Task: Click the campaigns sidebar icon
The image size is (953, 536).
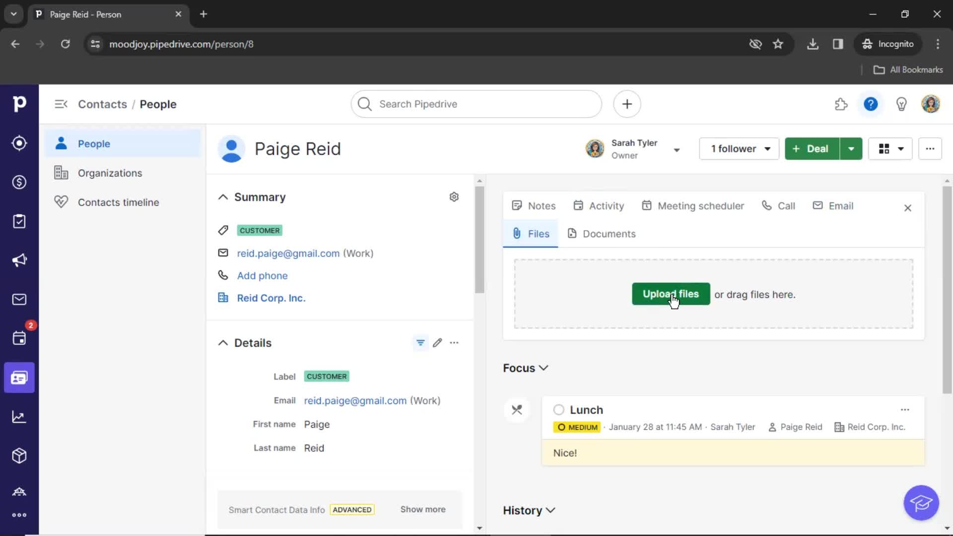Action: pos(19,260)
